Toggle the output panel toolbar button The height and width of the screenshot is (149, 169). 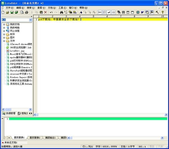pyautogui.click(x=152, y=12)
